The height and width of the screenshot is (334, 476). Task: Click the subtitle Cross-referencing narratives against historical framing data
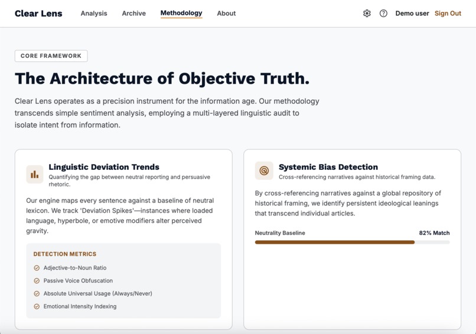pos(357,177)
